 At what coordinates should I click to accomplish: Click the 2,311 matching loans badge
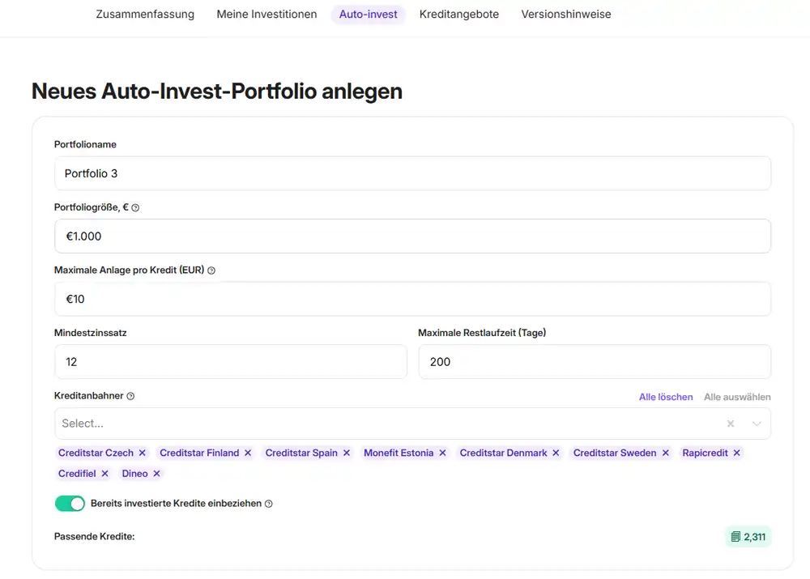coord(748,537)
